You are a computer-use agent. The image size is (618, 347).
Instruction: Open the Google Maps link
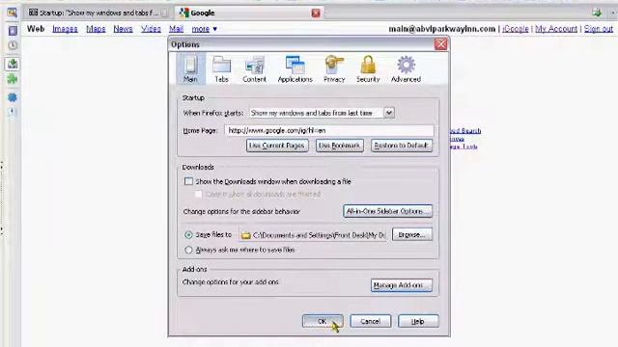pos(96,29)
